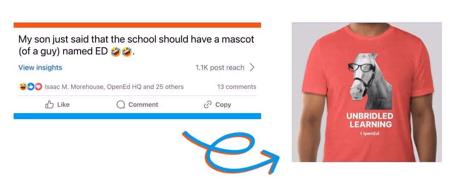Select the blue thumbs-up reaction badge
Image resolution: width=453 pixels, height=194 pixels.
(31, 86)
